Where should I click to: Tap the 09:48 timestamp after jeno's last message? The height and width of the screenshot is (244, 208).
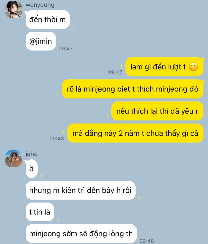click(147, 241)
